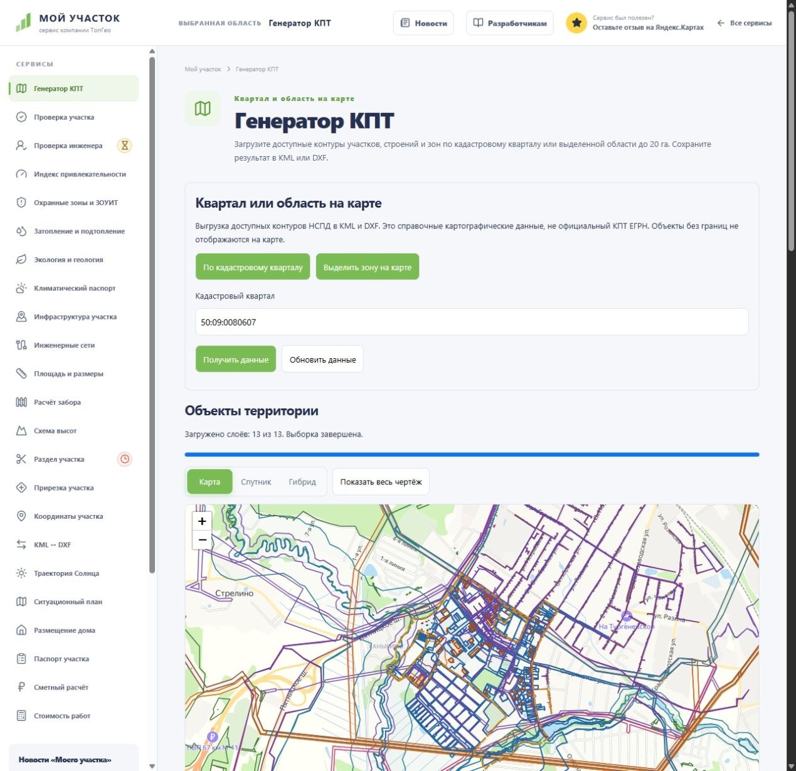Screen dimensions: 796x771
Task: Open Индекс привлекательности menu item
Action: [x=74, y=174]
